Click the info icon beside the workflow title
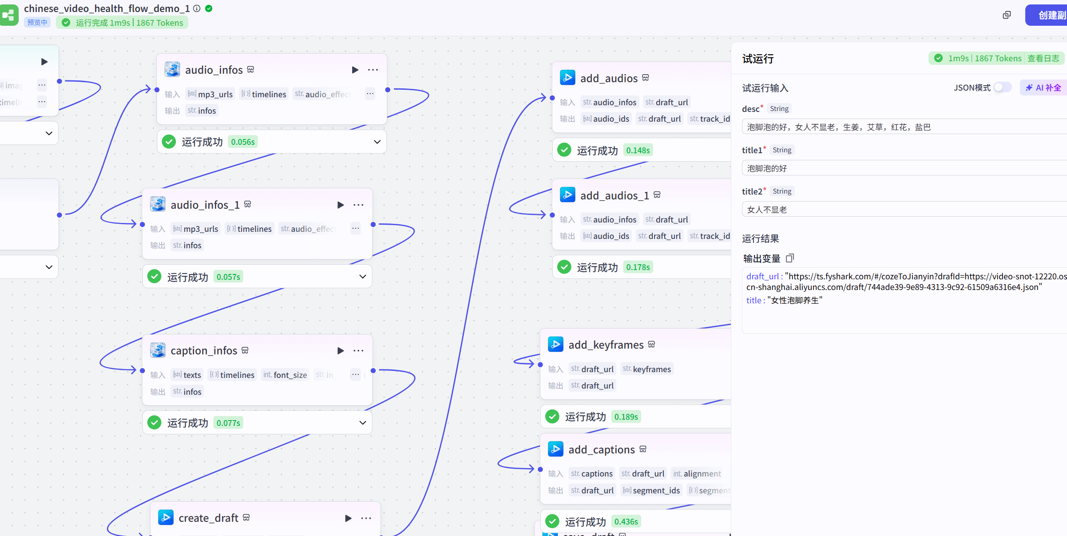 coord(197,8)
